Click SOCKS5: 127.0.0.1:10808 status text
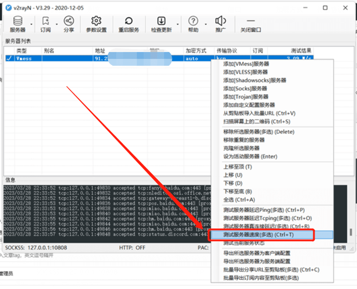The height and width of the screenshot is (289, 357). pos(36,247)
